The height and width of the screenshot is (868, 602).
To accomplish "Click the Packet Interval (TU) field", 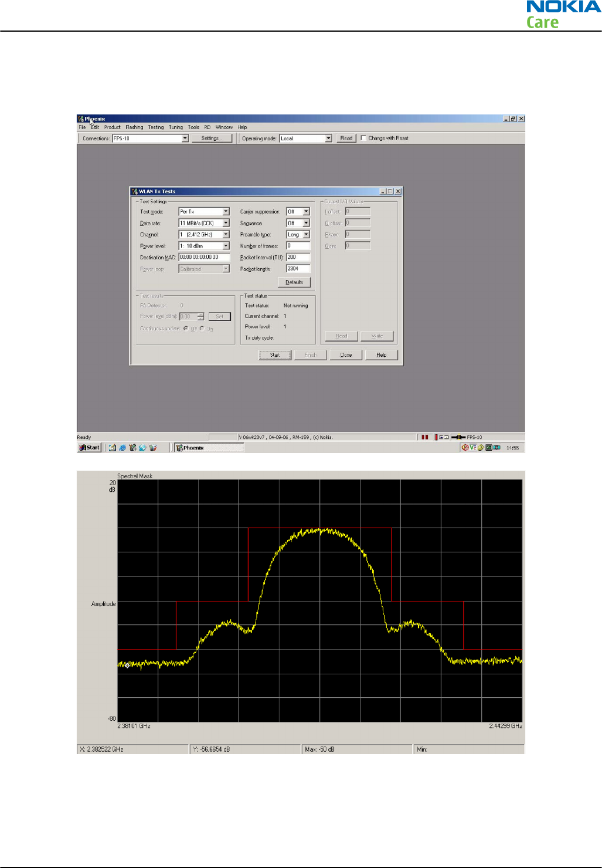I will 298,258.
